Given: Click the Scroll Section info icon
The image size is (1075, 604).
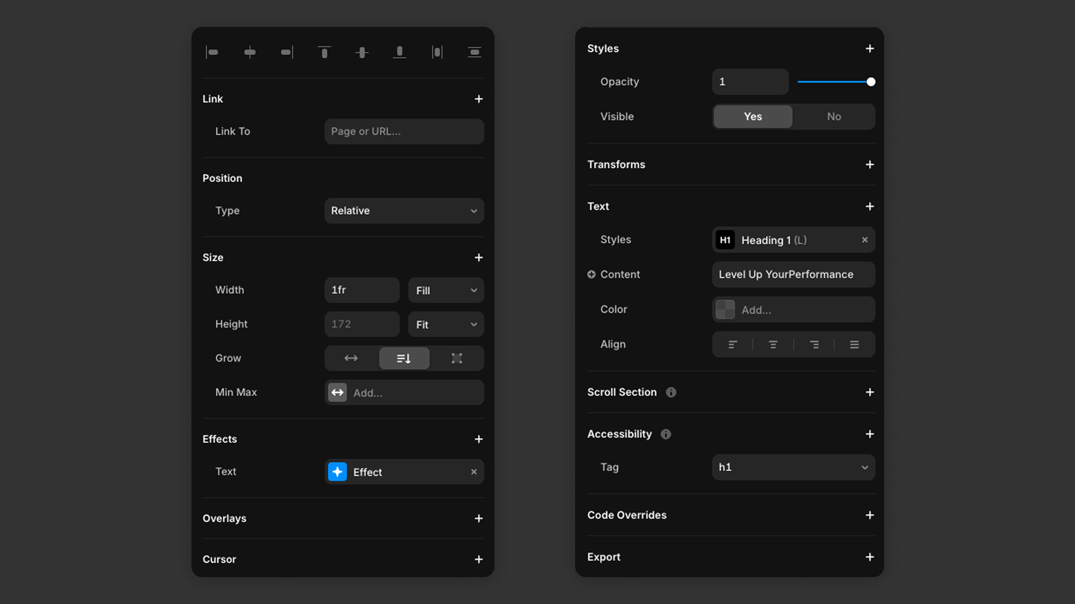Looking at the screenshot, I should 671,393.
